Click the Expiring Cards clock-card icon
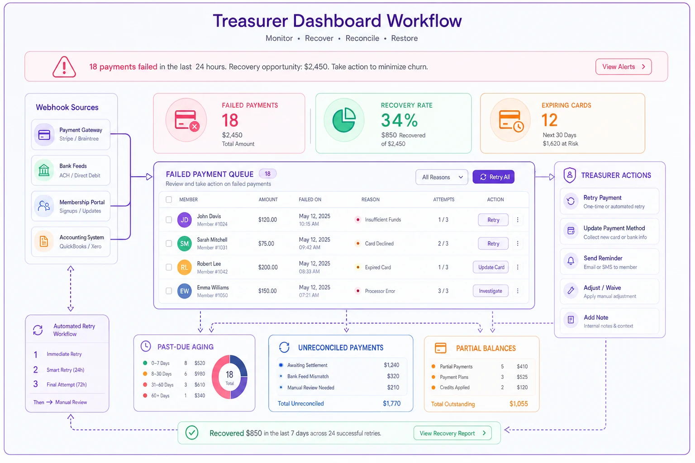The width and height of the screenshot is (695, 463). click(510, 120)
